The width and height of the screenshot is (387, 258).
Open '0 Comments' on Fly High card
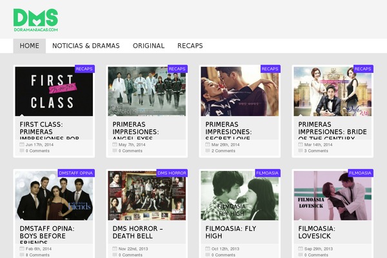(x=223, y=255)
